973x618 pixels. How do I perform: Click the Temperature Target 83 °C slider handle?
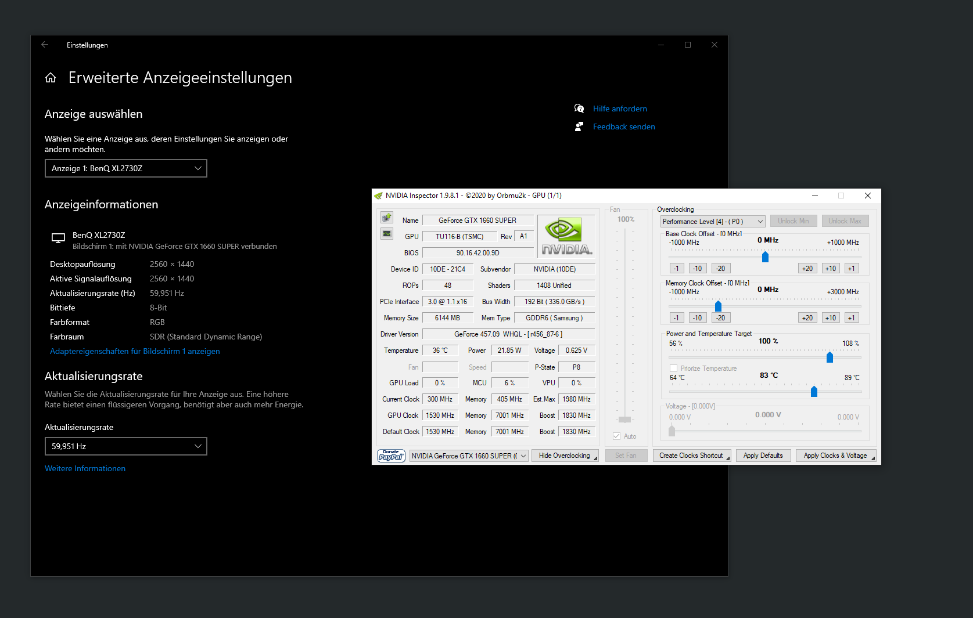tap(814, 391)
